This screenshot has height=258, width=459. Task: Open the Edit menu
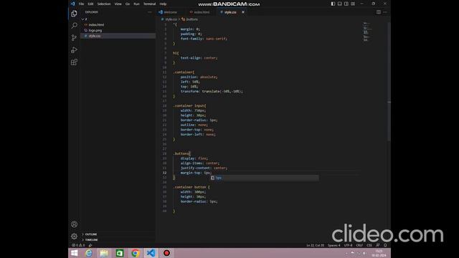click(x=90, y=4)
